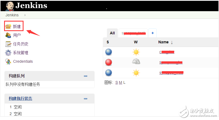Screen dimensions: 219x120
Task: Select the redacted view tab next to All
Action: 133,33
